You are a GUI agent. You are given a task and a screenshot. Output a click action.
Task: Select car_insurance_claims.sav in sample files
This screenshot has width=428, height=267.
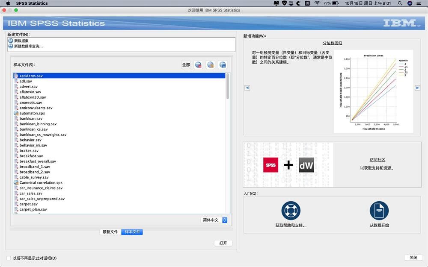click(x=119, y=188)
